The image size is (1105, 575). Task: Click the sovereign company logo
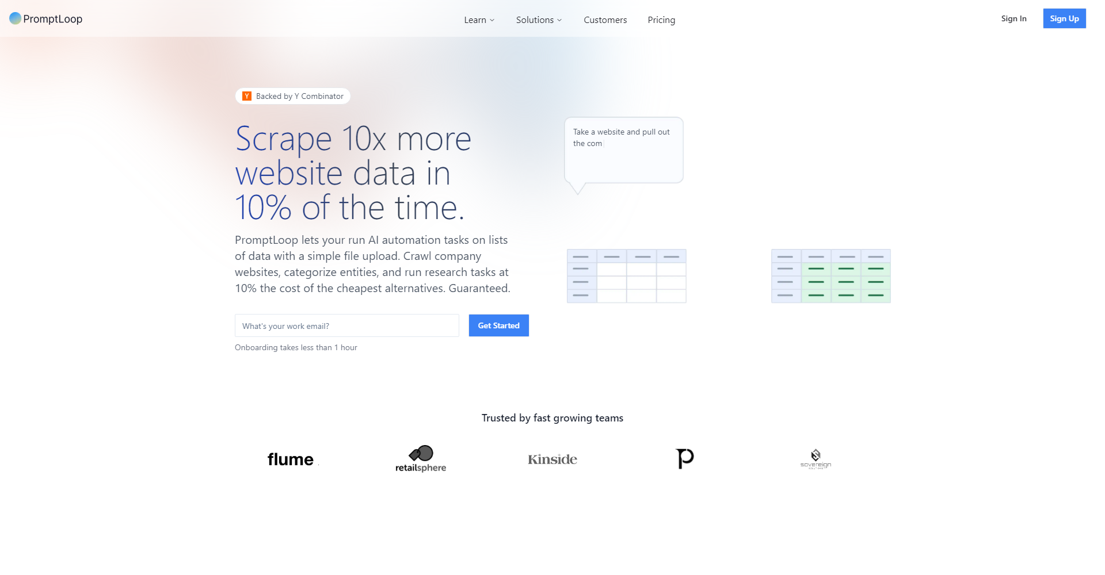click(816, 458)
